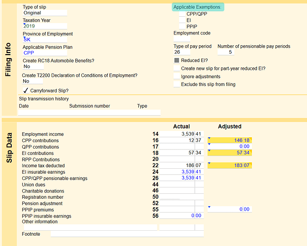The image size is (307, 246).
Task: Click the Applicable Exemptions header label
Action: 198,7
